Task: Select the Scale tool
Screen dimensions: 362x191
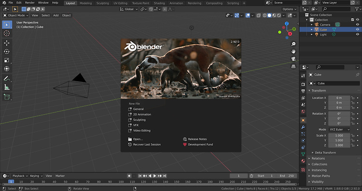Action: click(x=7, y=60)
